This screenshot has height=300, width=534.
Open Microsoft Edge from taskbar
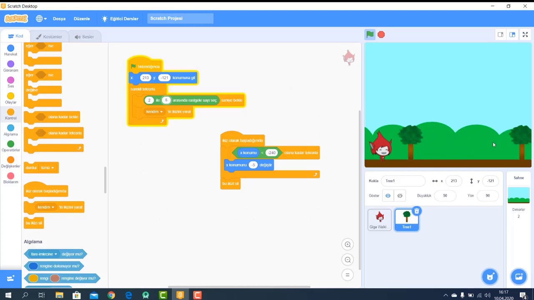[x=128, y=295]
